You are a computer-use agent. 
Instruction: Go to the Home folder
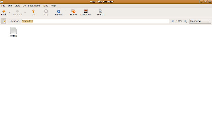73,13
